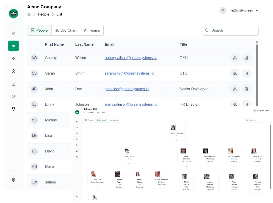Image resolution: width=273 pixels, height=203 pixels.
Task: Open the trophy icon in large sidebar
Action: [14, 109]
